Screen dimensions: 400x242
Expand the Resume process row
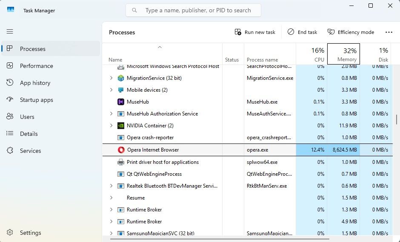pos(111,198)
